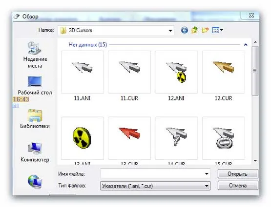Click the Открыть button
271x207 pixels.
tap(238, 174)
